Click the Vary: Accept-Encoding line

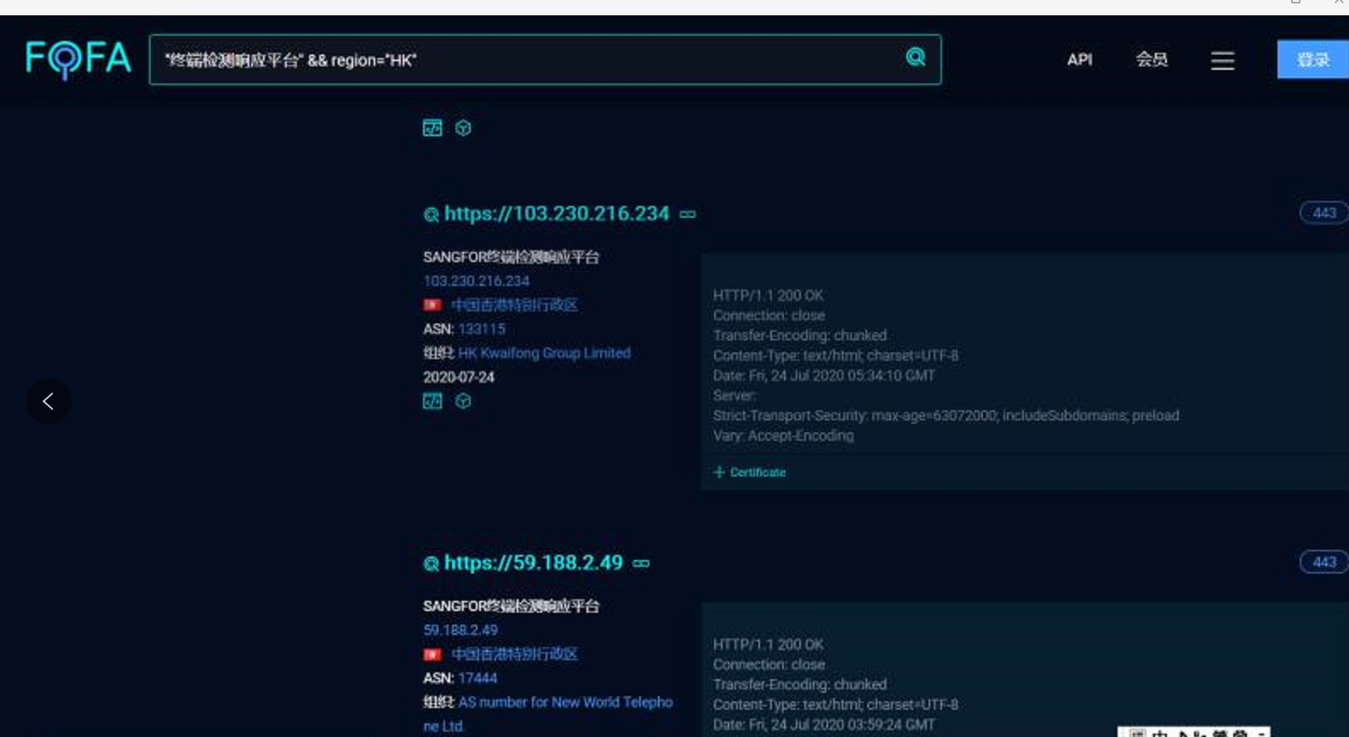pos(784,436)
